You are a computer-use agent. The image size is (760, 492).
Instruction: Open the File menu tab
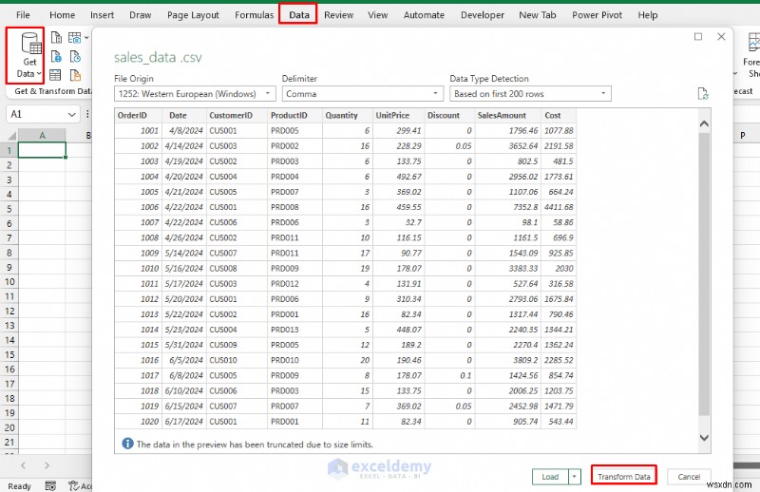click(23, 15)
